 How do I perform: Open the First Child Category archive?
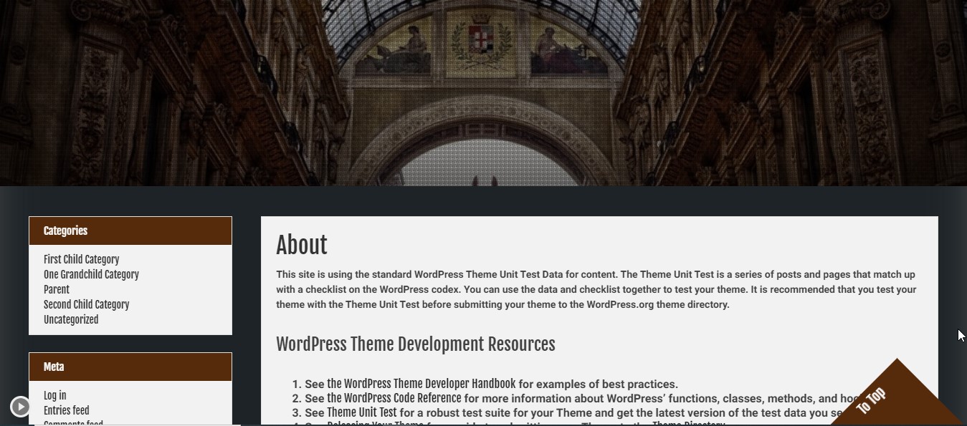pyautogui.click(x=81, y=259)
